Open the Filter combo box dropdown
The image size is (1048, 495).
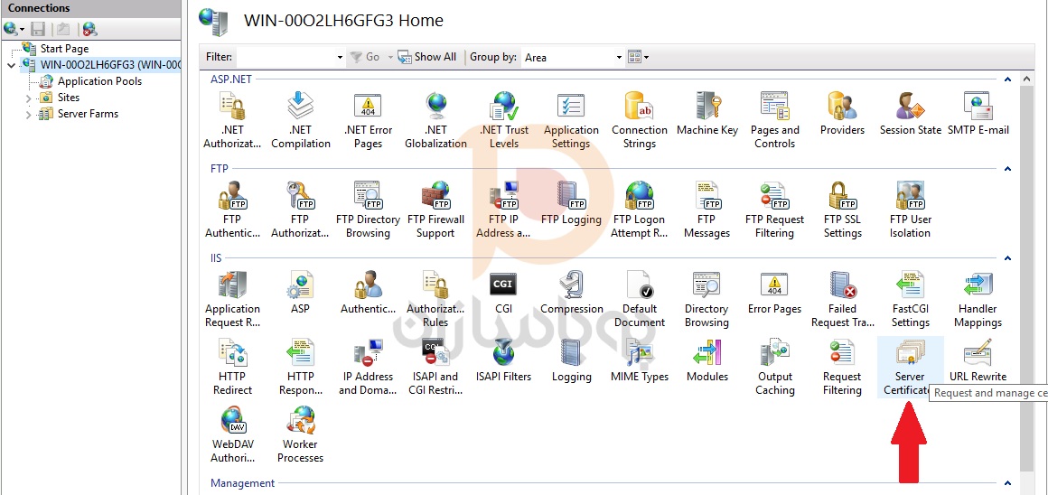(x=340, y=58)
